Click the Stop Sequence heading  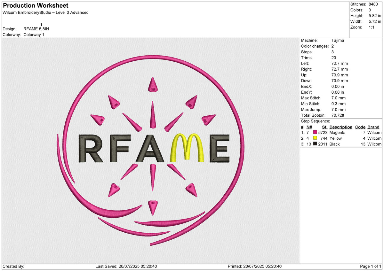point(316,121)
